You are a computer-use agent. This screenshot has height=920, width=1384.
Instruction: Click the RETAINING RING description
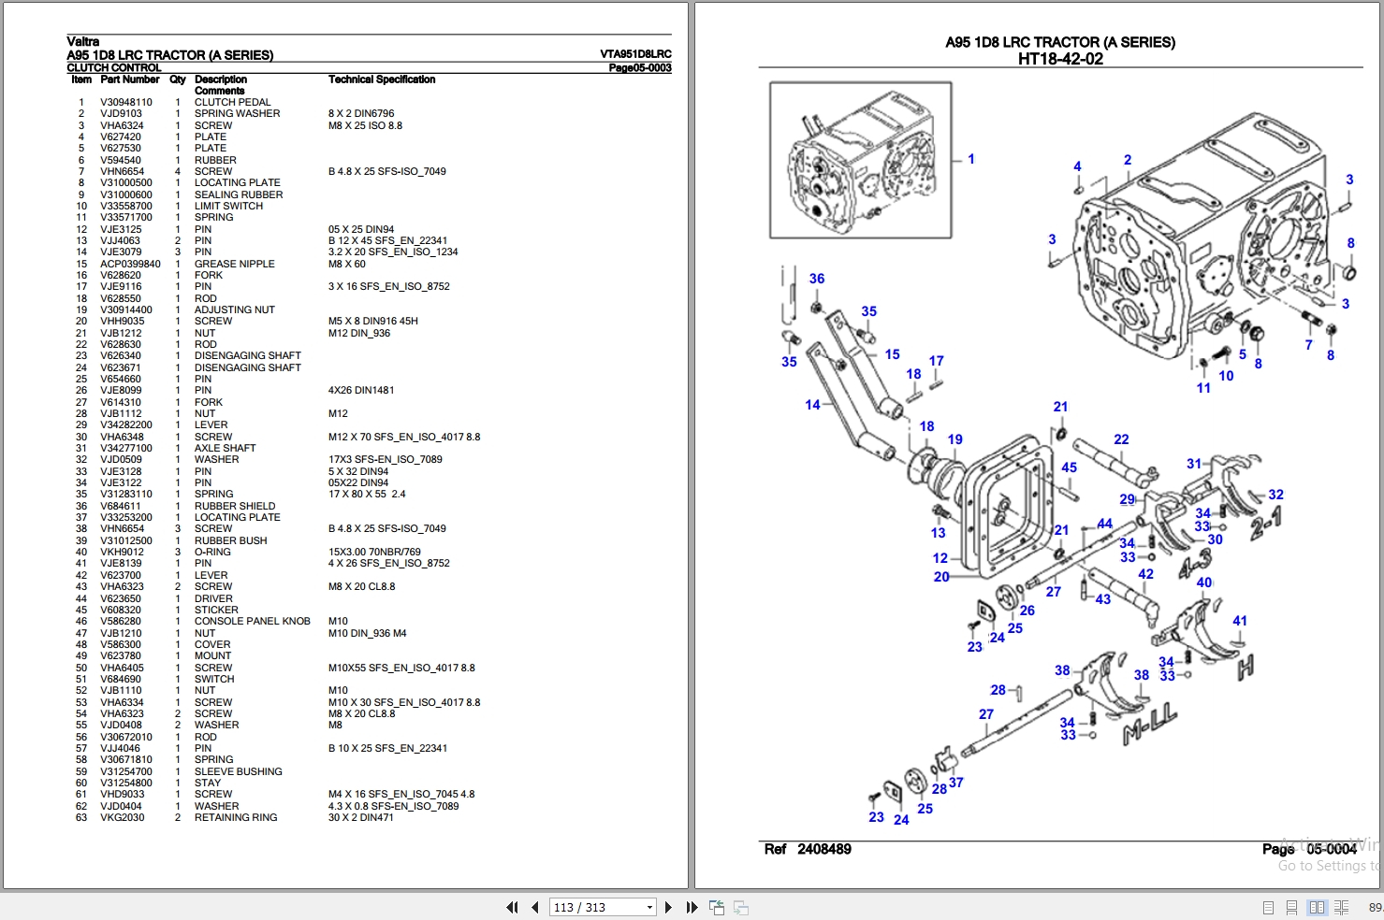(236, 817)
